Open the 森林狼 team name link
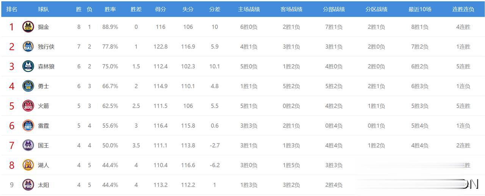 46,66
